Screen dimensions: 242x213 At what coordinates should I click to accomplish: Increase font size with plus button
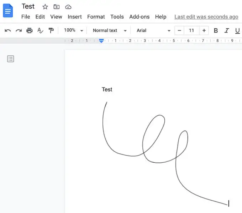(204, 30)
